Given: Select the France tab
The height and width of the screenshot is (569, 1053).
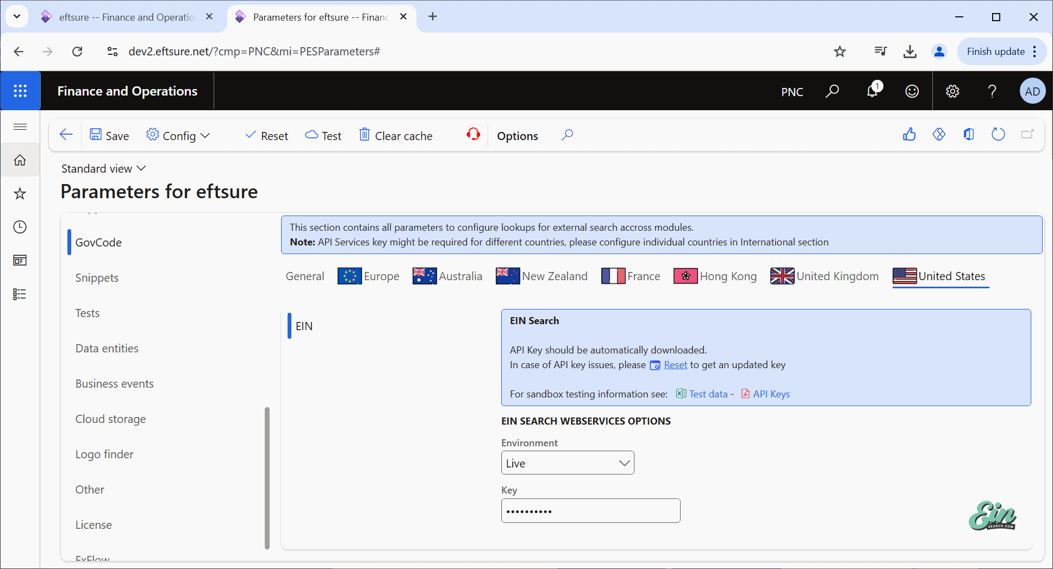Looking at the screenshot, I should 631,276.
